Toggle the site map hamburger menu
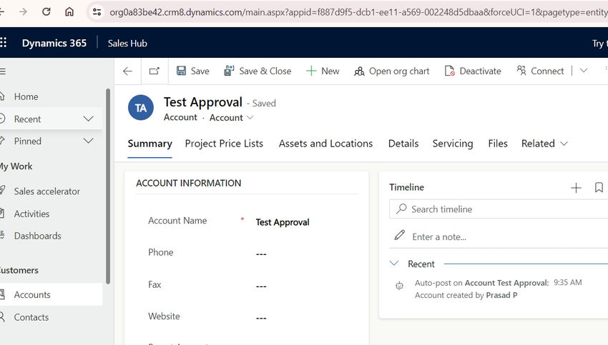 [3, 71]
